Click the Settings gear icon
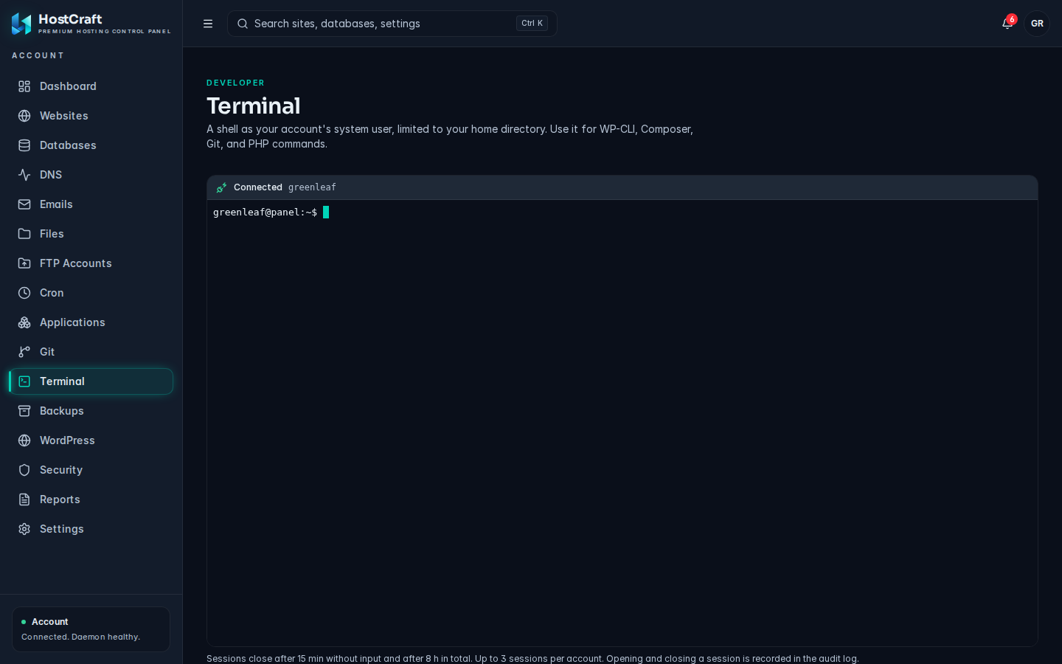Screen dimensions: 1062x664 24,529
